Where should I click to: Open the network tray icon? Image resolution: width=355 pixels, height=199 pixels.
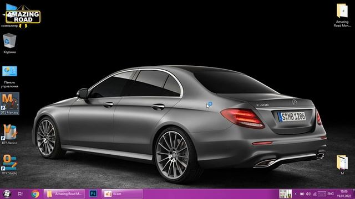tap(315, 194)
